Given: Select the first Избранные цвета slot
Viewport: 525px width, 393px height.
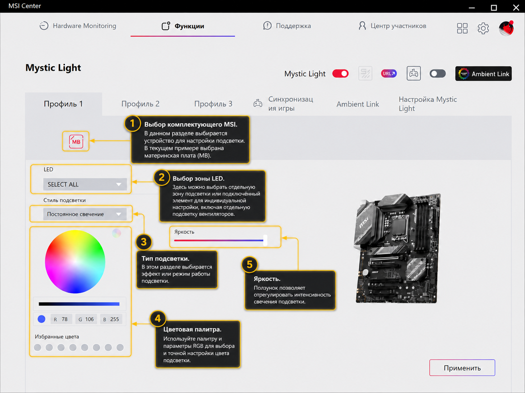Looking at the screenshot, I should [37, 347].
